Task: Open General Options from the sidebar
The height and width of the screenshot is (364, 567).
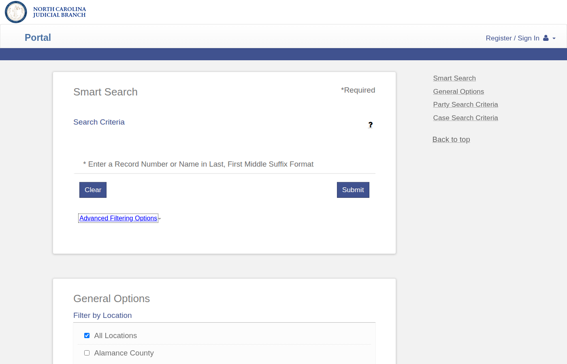Action: coord(458,91)
